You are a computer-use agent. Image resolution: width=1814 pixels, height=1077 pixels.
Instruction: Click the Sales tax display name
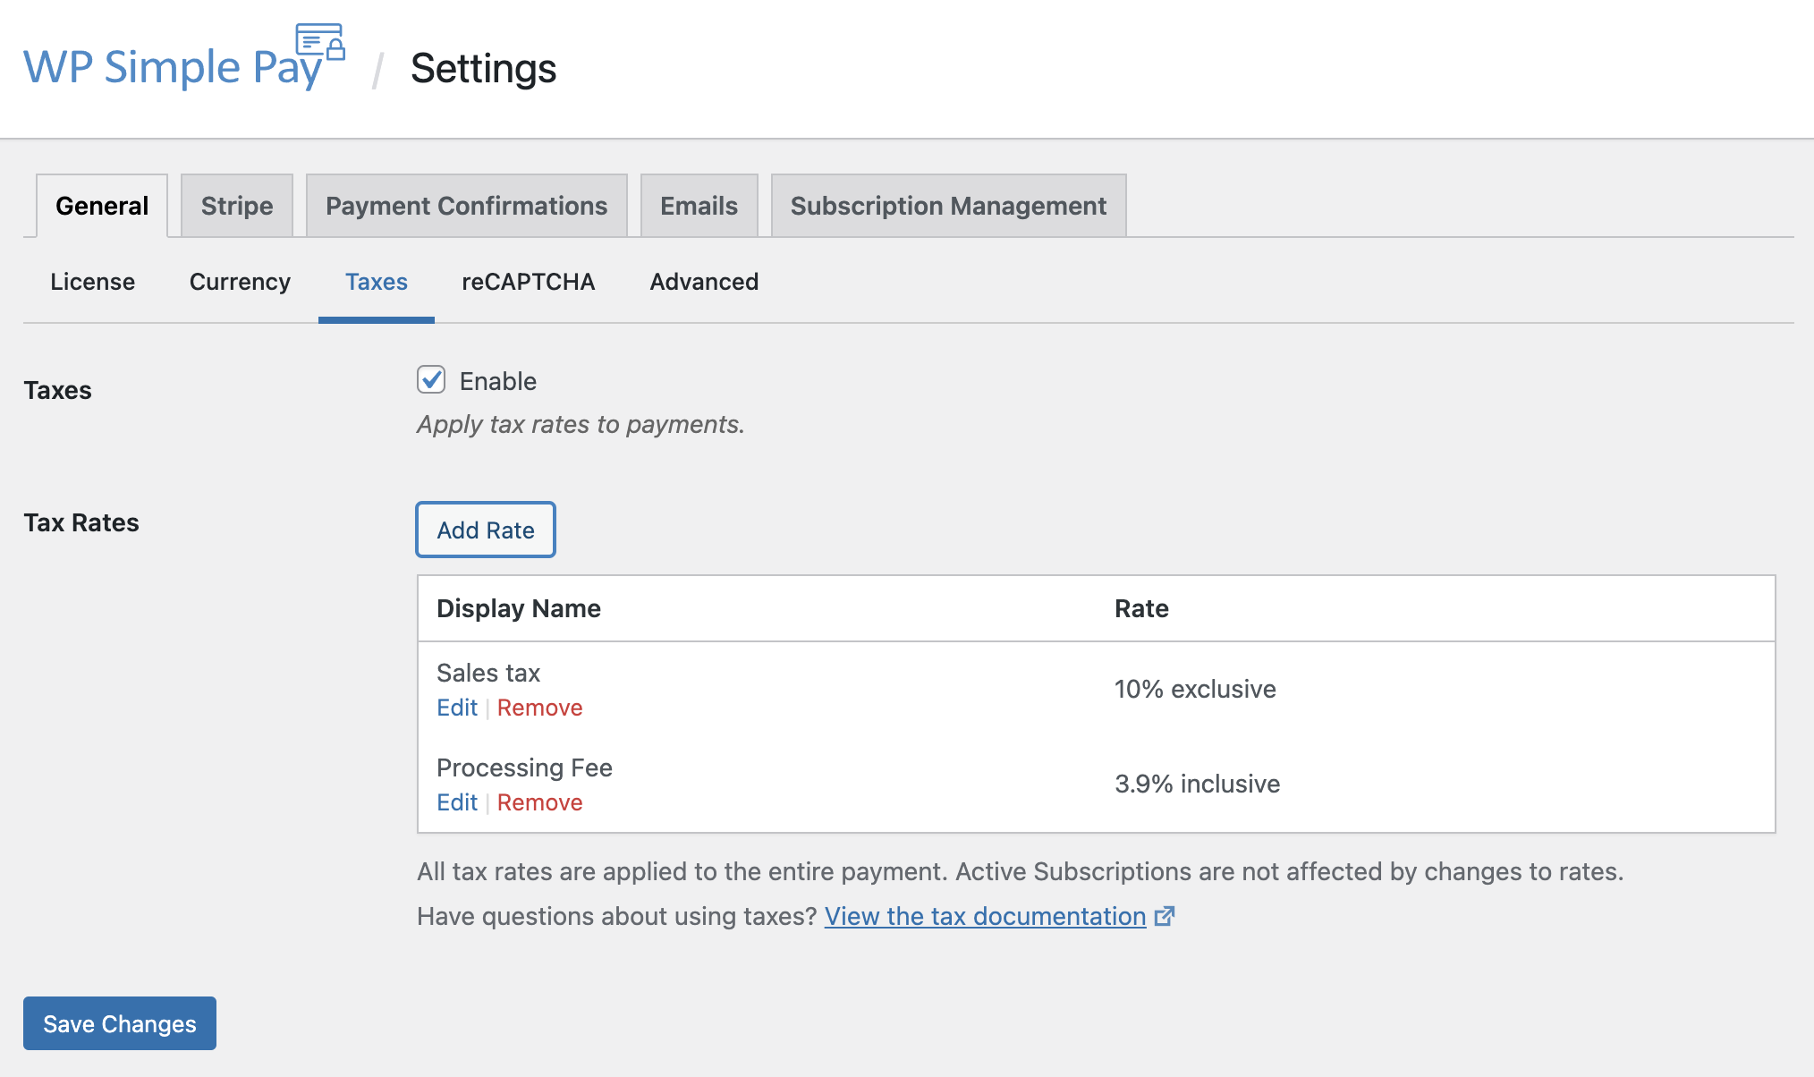pos(488,673)
